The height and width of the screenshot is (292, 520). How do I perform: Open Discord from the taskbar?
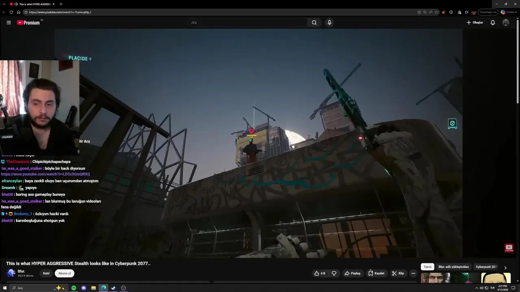84,288
